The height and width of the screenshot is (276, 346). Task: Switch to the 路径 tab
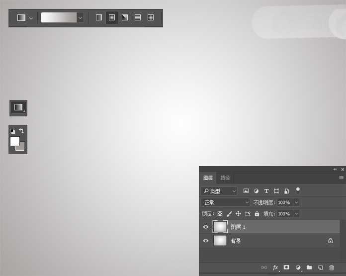225,178
